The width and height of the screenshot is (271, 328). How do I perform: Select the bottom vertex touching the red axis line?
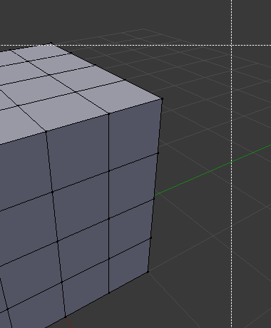[66, 317]
